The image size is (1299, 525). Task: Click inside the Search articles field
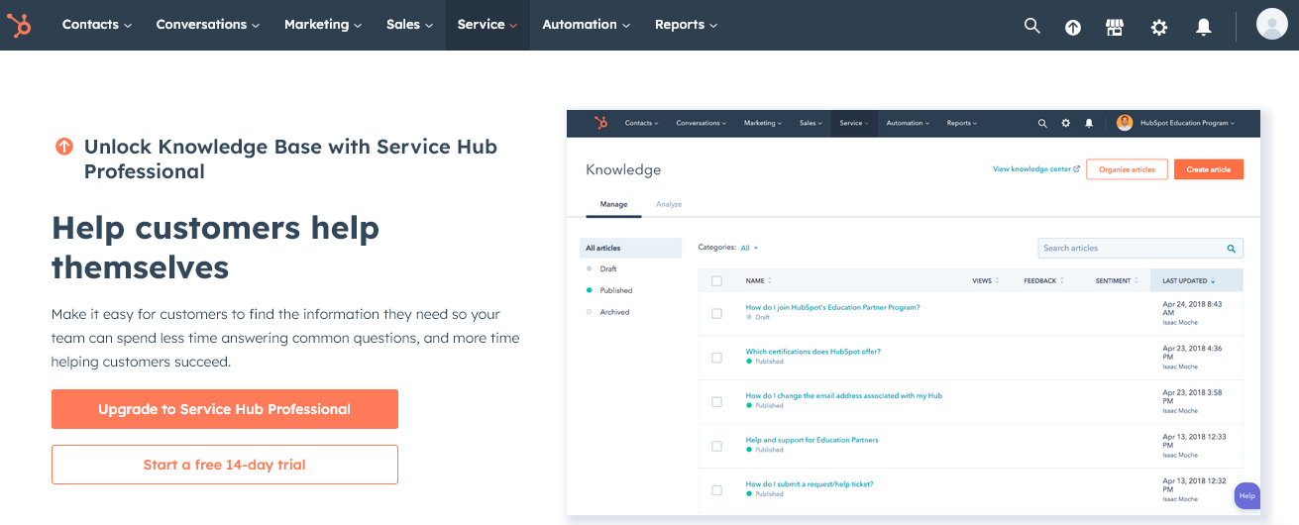(x=1140, y=249)
